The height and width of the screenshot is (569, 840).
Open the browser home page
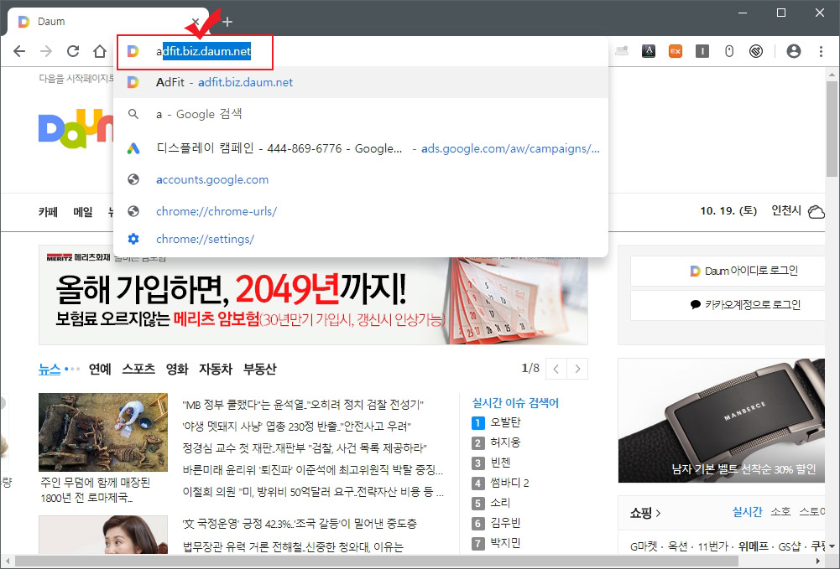100,51
